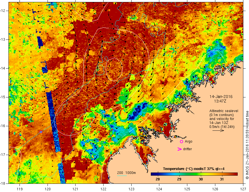Click the -13 latitude axis label
The width and height of the screenshot is (249, 192).
coord(3,40)
